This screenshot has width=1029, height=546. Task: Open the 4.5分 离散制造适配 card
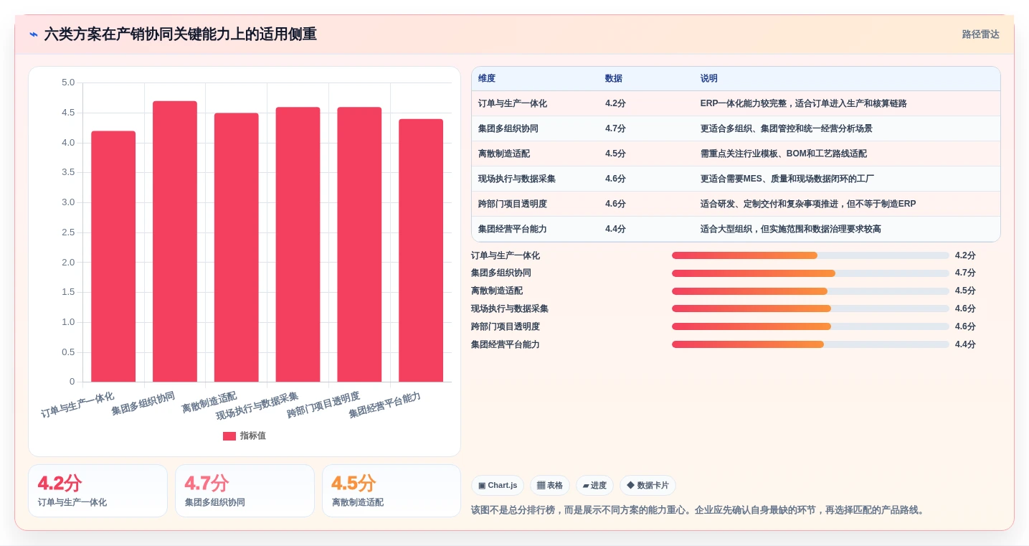pos(392,491)
